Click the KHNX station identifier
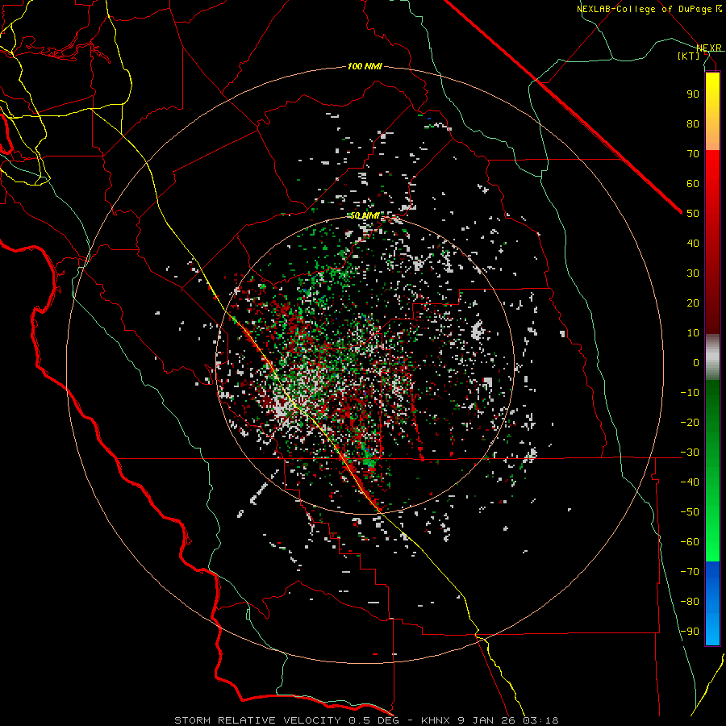 pyautogui.click(x=436, y=720)
